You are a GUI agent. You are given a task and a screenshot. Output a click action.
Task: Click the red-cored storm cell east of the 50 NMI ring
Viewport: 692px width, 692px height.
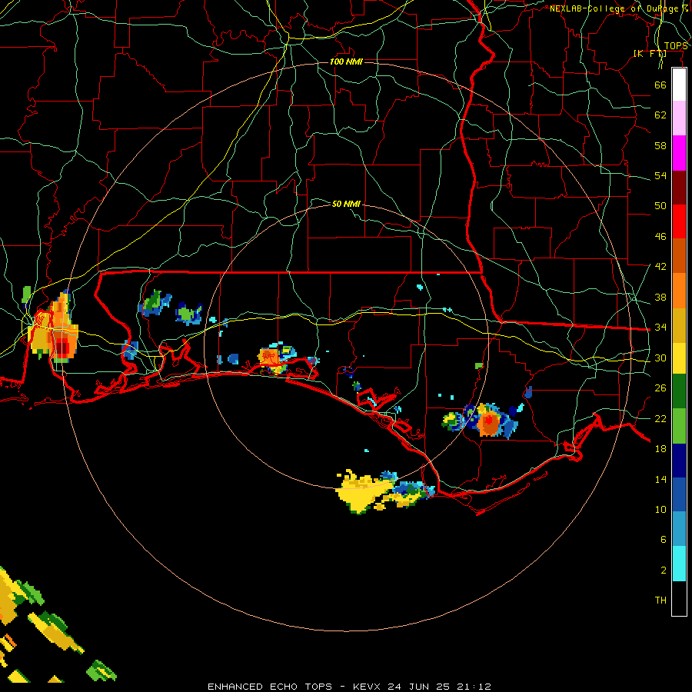point(489,421)
